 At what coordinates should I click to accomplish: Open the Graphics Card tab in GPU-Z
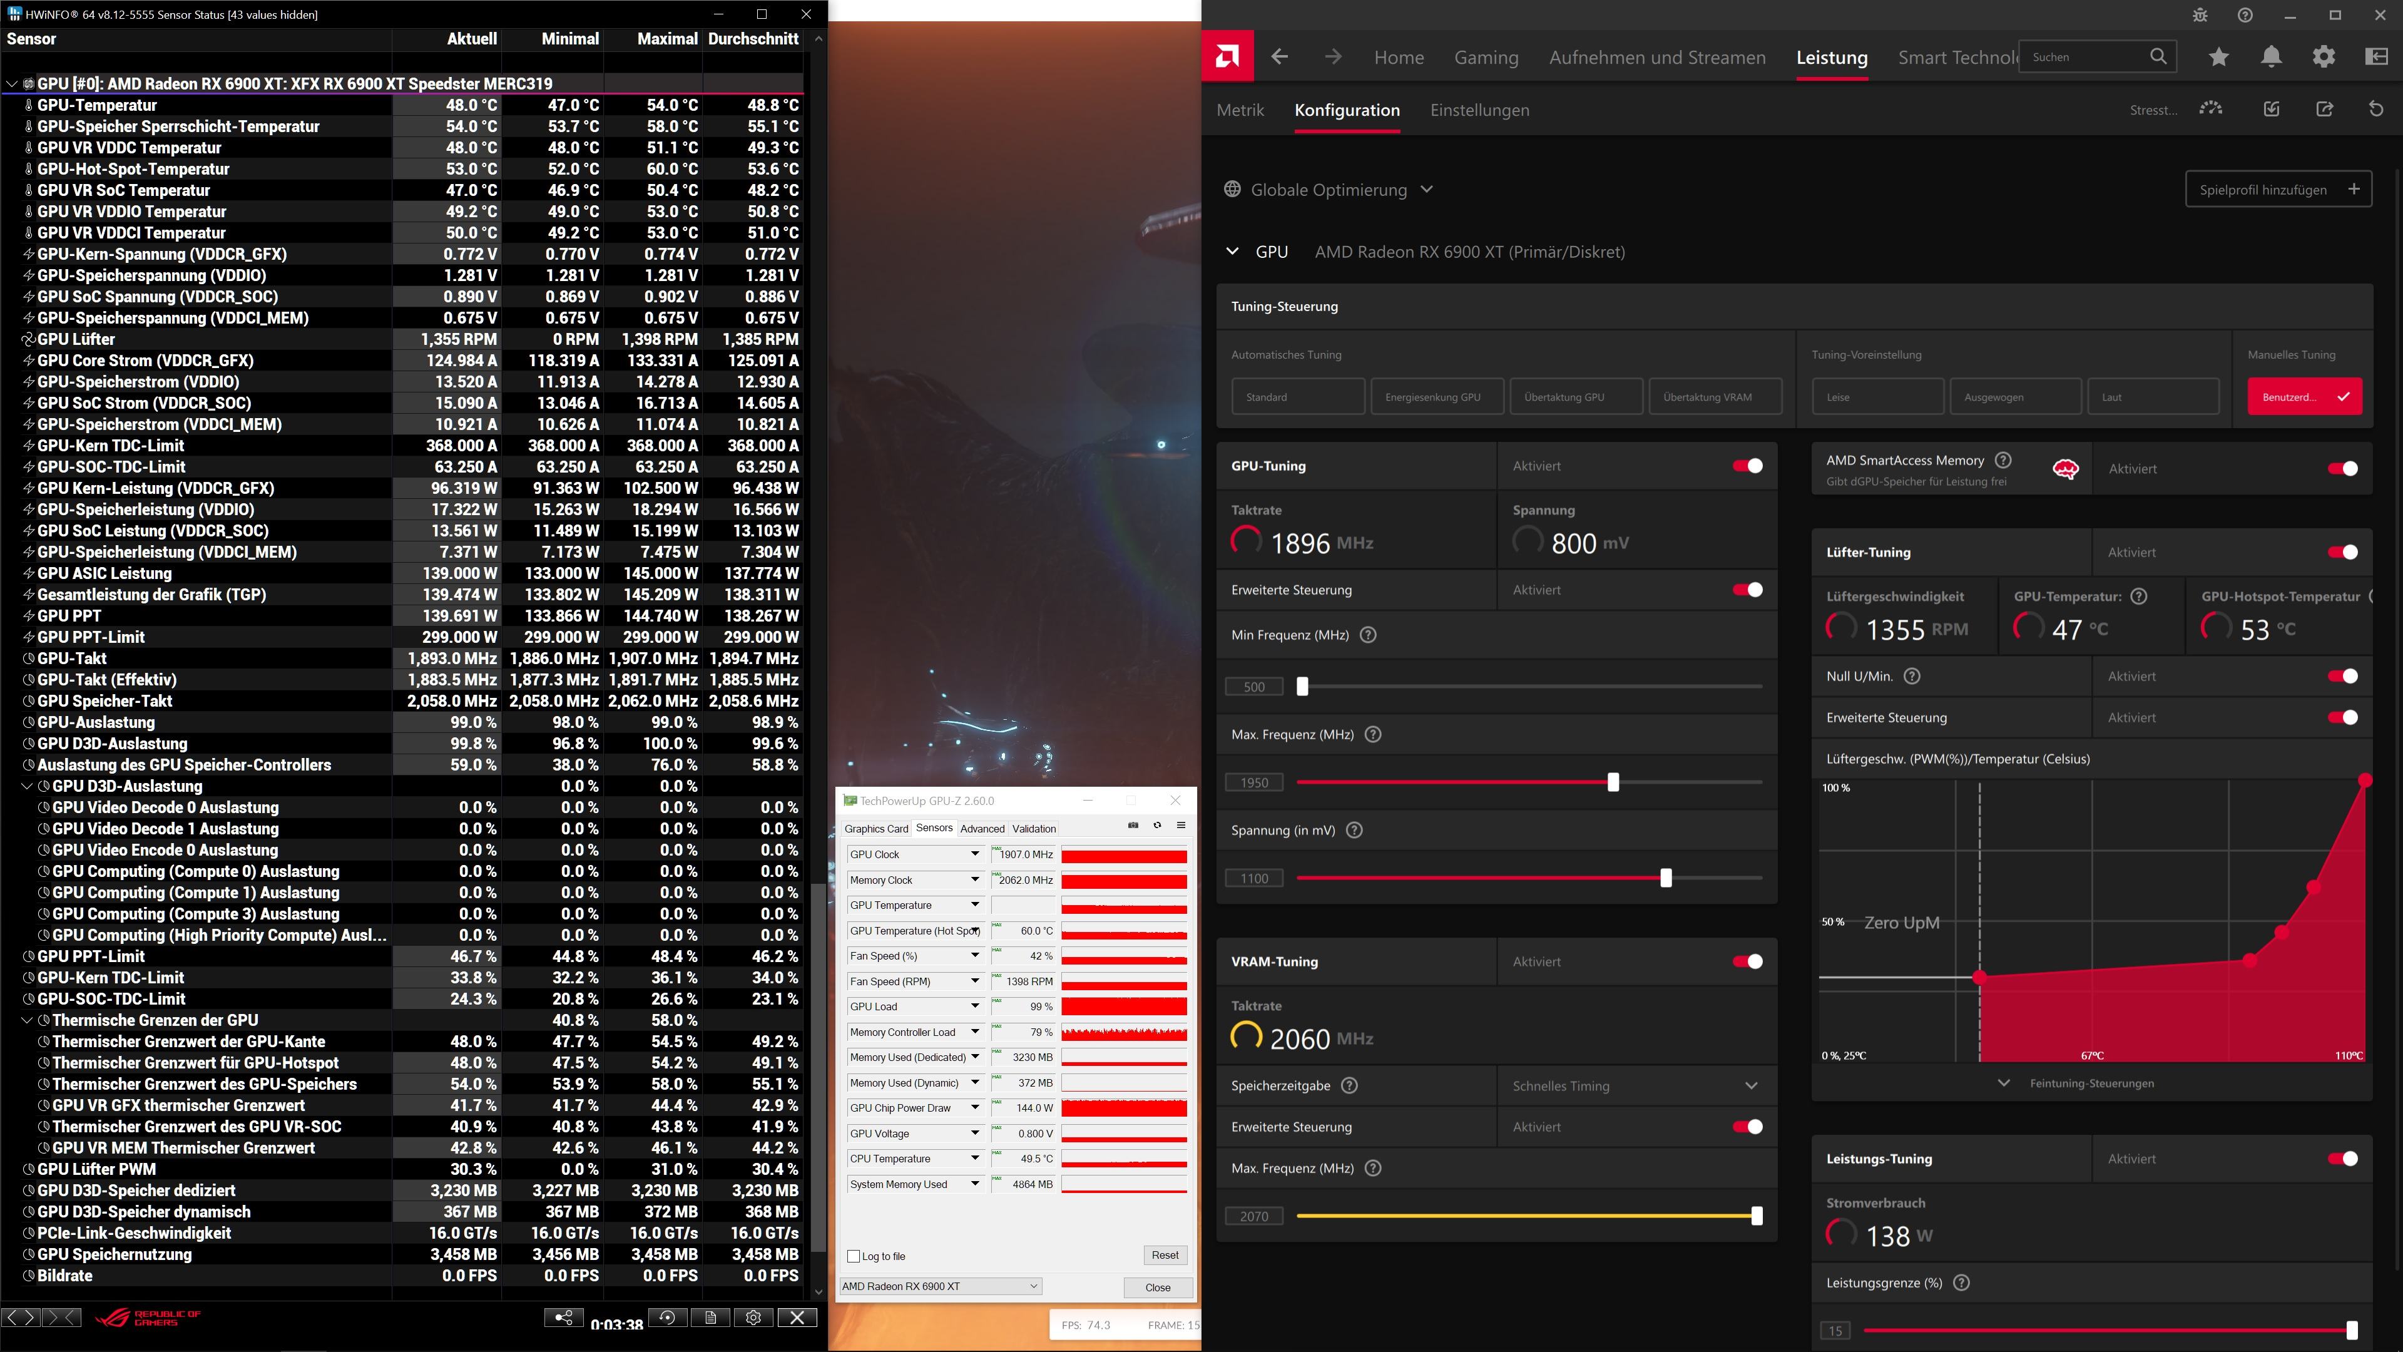(876, 829)
